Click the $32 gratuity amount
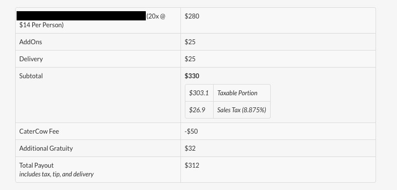Viewport: 397px width, 190px height. pyautogui.click(x=190, y=148)
